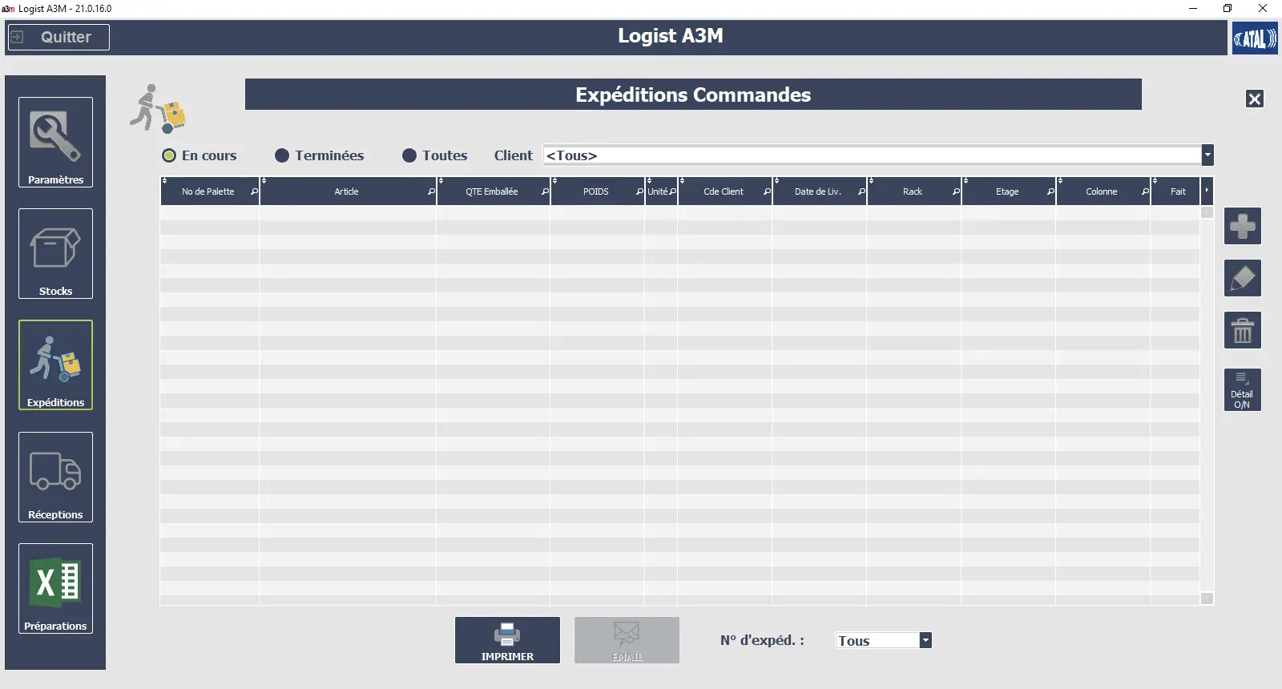Image resolution: width=1282 pixels, height=689 pixels.
Task: Click the table scrollbar up button
Action: 1207,212
